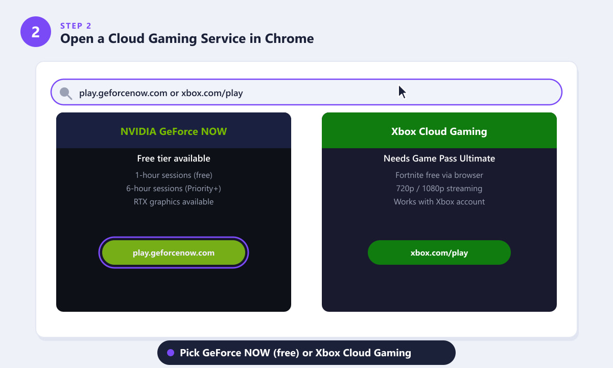The image size is (613, 368).
Task: Click "Works with Xbox account" line
Action: pyautogui.click(x=439, y=201)
